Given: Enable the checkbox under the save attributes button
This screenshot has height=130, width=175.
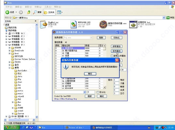Looking at the screenshot, I should coord(112,56).
